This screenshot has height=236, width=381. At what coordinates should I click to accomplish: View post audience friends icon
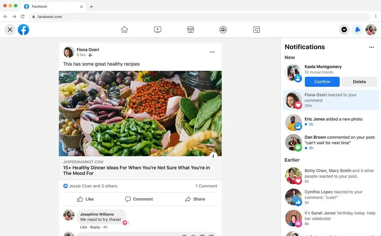click(90, 55)
